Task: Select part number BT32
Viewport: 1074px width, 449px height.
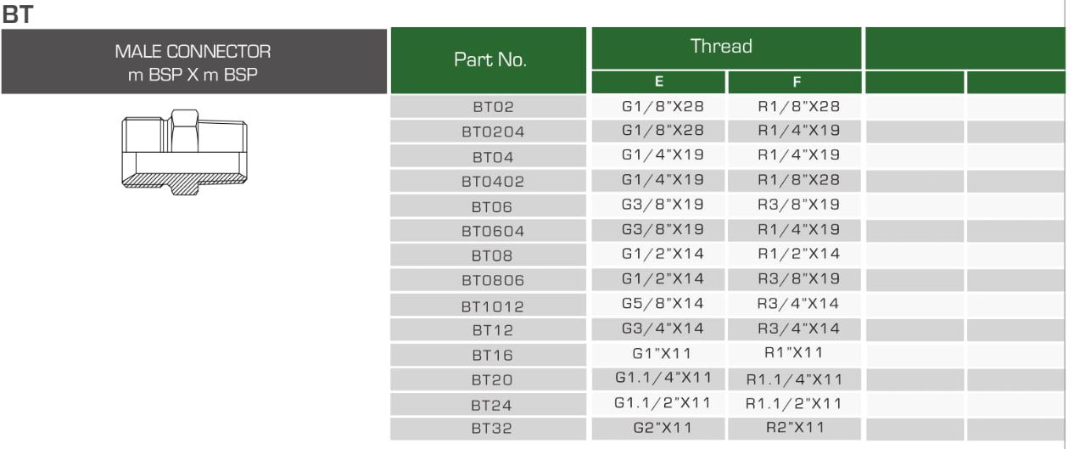Action: pos(493,429)
